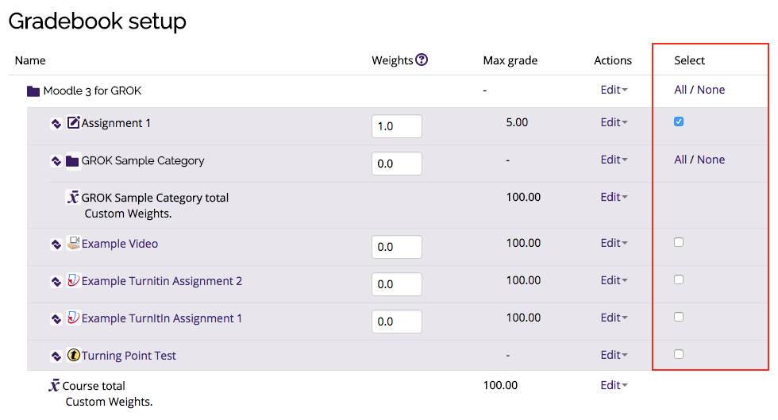Click the move icon beside Assignment 1
Screen dimensions: 778x420
pyautogui.click(x=56, y=123)
